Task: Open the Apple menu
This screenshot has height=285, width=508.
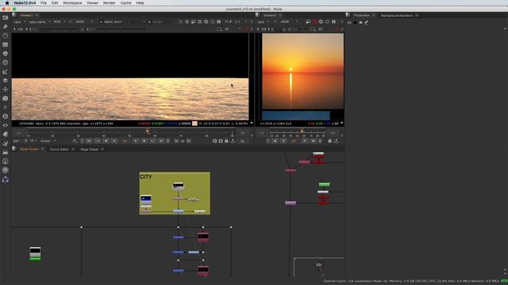Action: pos(7,3)
